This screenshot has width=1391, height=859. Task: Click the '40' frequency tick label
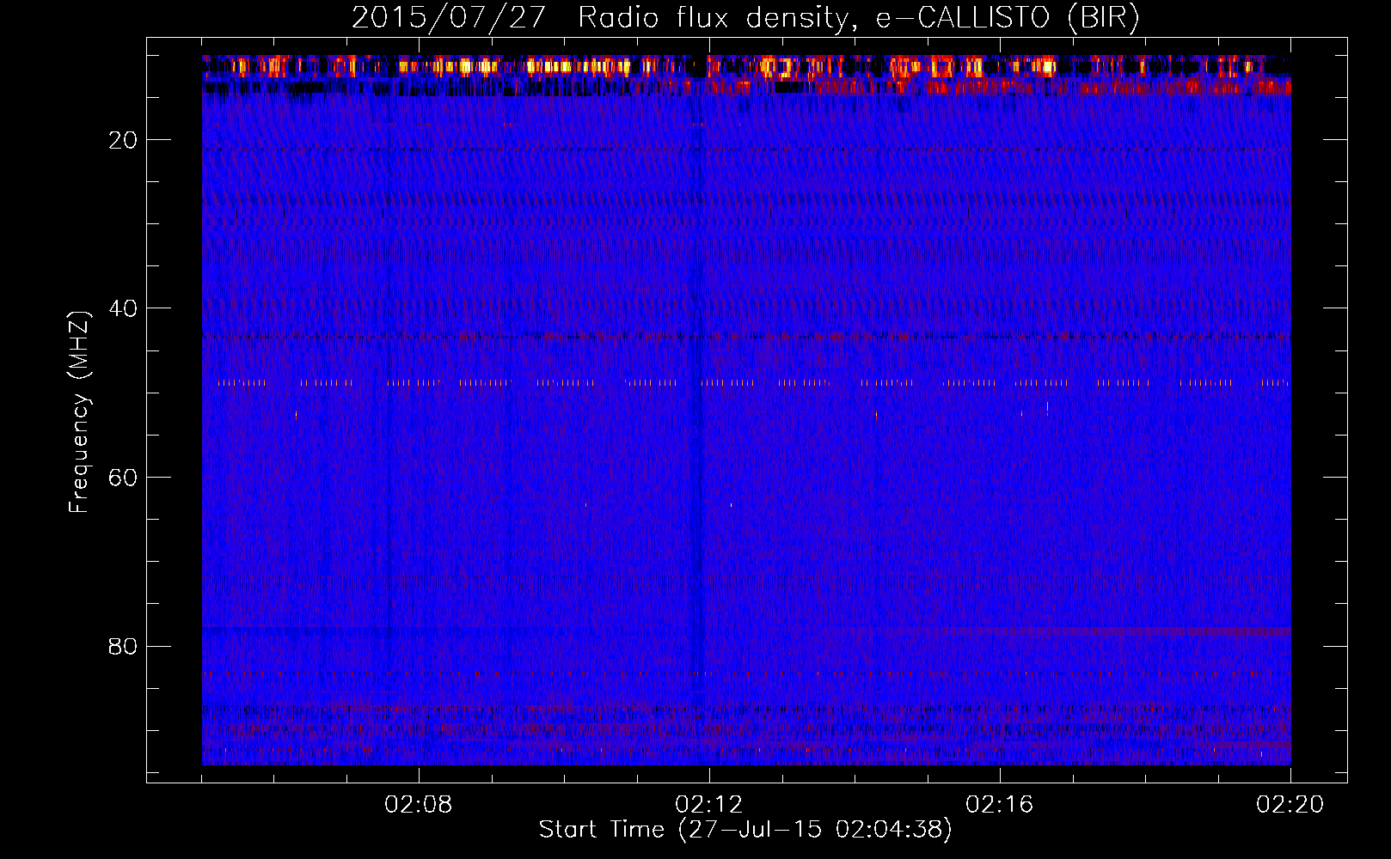(124, 308)
